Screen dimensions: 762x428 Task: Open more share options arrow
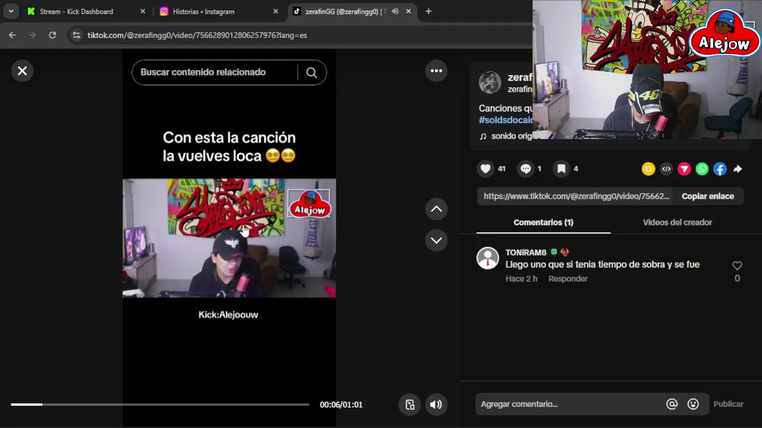[738, 169]
